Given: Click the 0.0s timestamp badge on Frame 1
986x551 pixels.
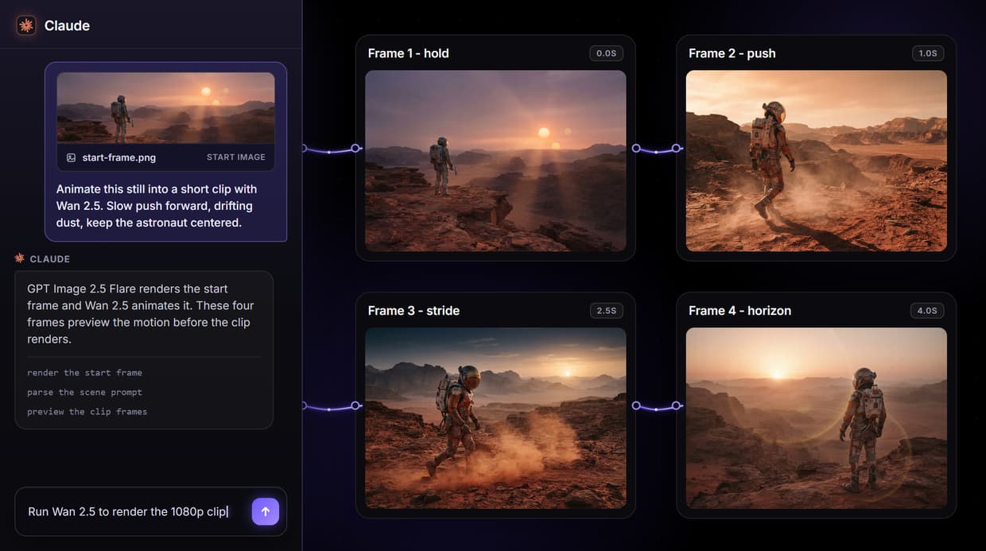Looking at the screenshot, I should point(606,53).
